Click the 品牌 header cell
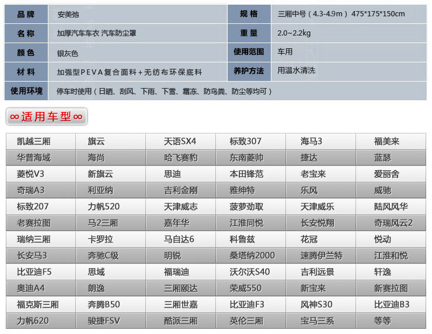Image resolution: width=432 pixels, height=334 pixels. click(26, 14)
